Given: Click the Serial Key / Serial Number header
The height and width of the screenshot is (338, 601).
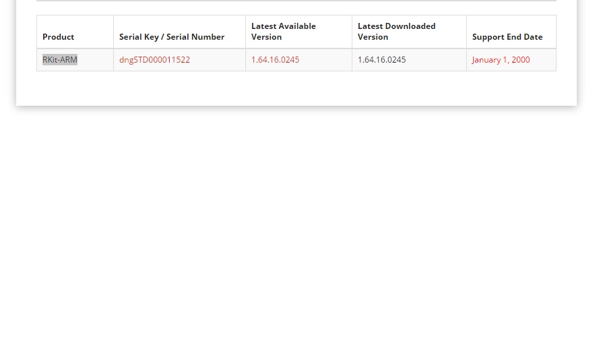Looking at the screenshot, I should click(x=172, y=37).
